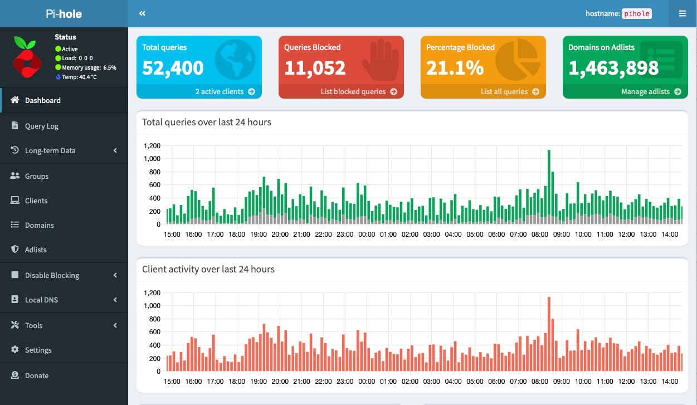Click the Pi-hole raspberry logo
The width and height of the screenshot is (697, 405).
click(x=27, y=57)
